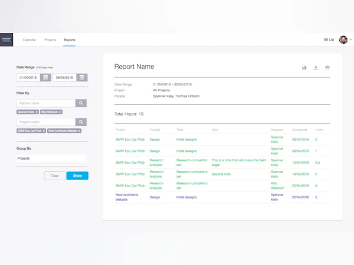
Task: Switch to the Calendar tab
Action: 29,40
